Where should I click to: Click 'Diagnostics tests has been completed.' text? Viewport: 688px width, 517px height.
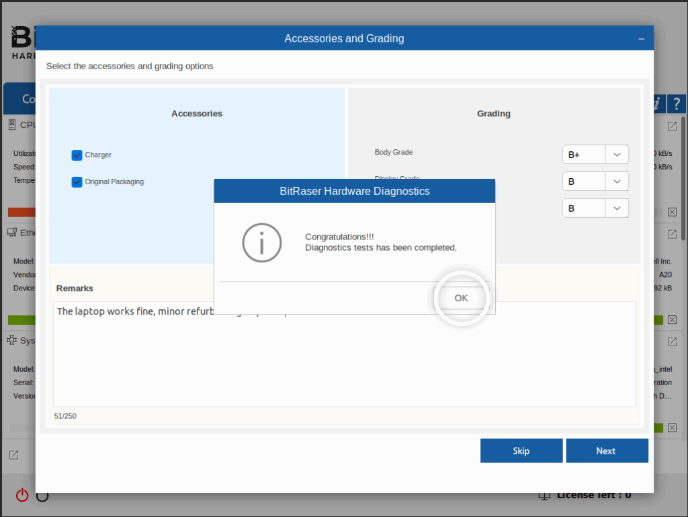point(381,247)
